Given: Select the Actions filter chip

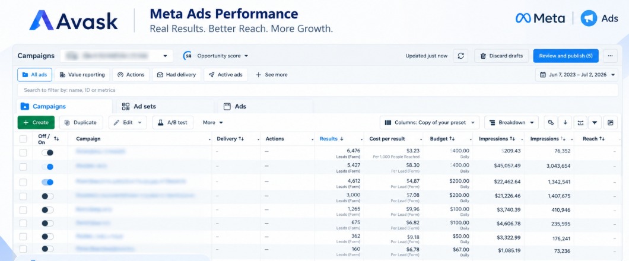Looking at the screenshot, I should [131, 75].
